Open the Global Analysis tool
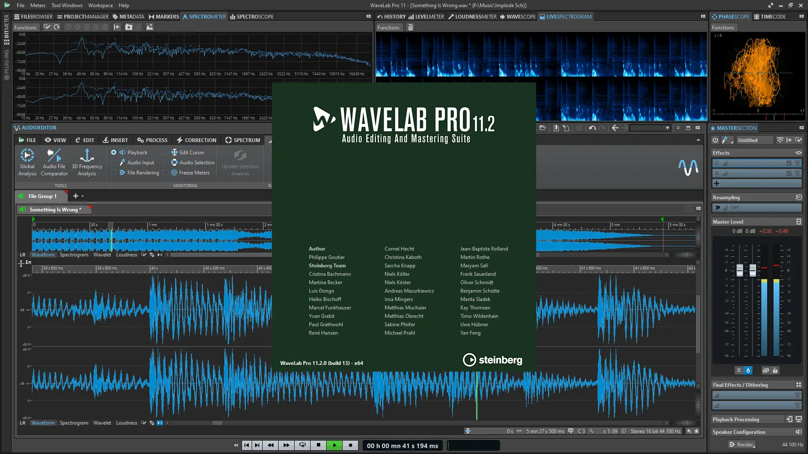This screenshot has height=454, width=808. pyautogui.click(x=27, y=162)
